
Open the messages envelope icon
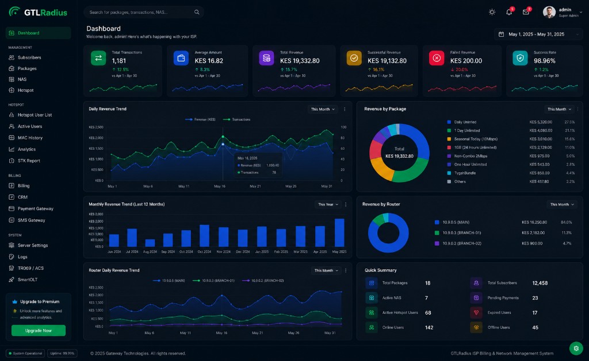[x=526, y=12]
